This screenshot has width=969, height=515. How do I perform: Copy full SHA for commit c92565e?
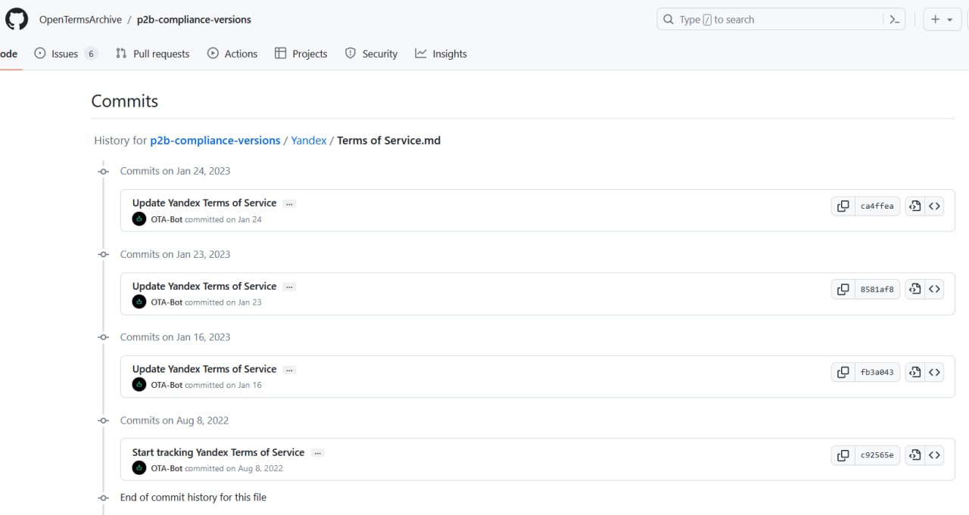[x=843, y=455]
